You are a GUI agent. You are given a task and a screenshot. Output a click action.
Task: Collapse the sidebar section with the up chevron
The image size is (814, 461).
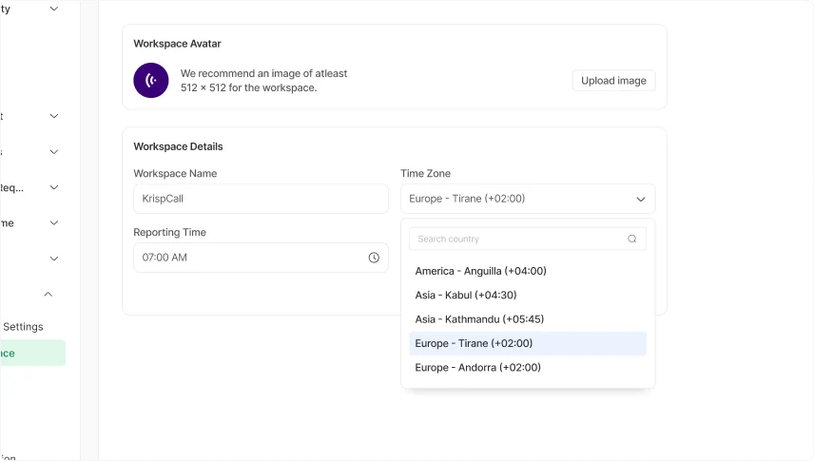(48, 295)
